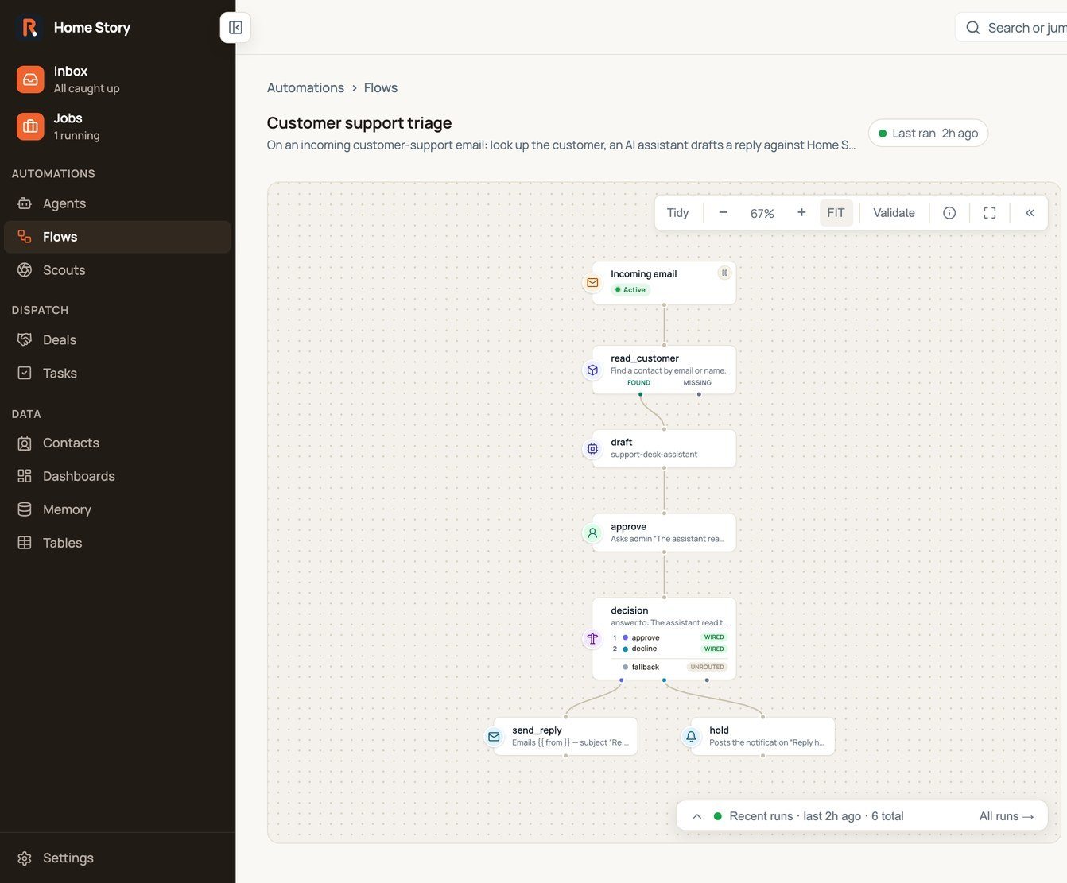This screenshot has height=883, width=1067.
Task: Click the Dashboards grid icon
Action: 25,476
